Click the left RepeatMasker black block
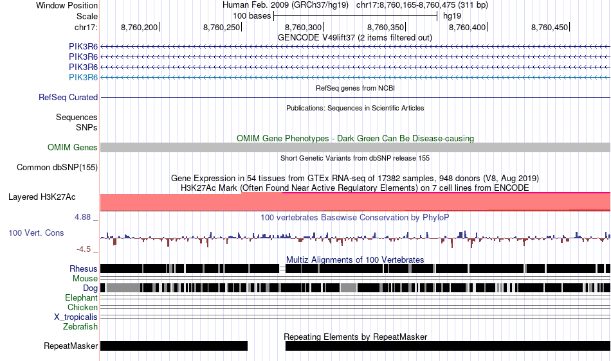Screen dimensions: 611x361 pyautogui.click(x=174, y=346)
